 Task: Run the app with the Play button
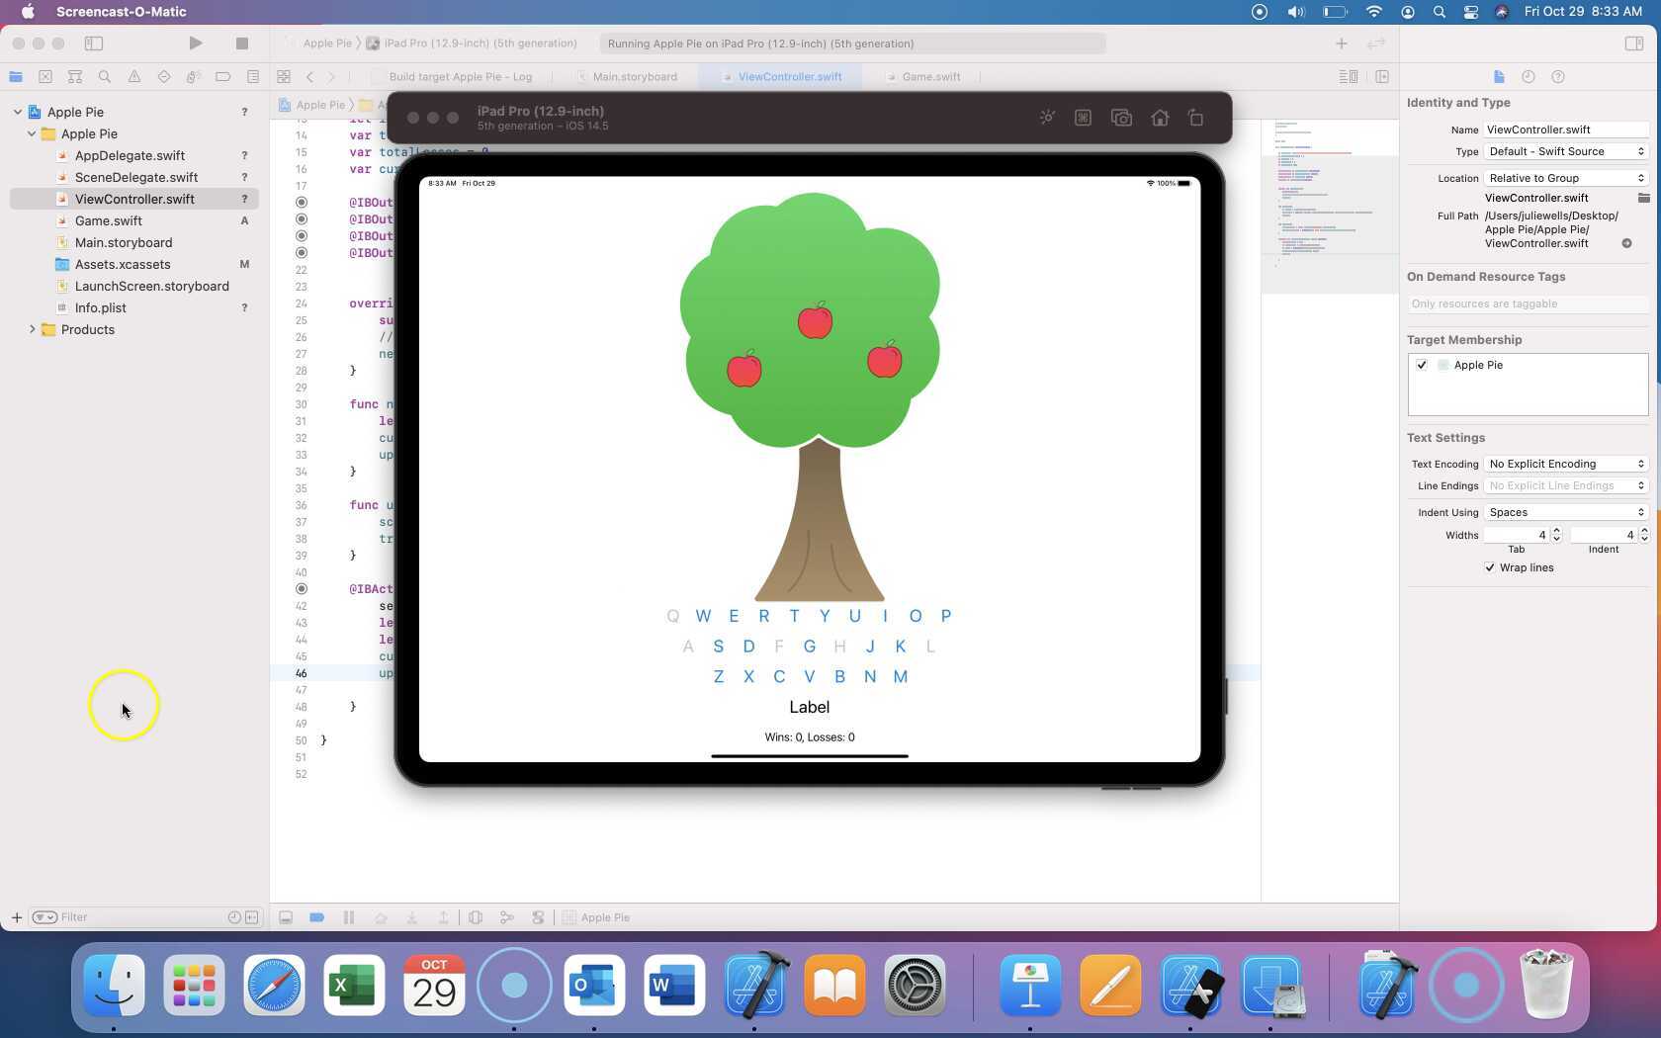tap(195, 43)
